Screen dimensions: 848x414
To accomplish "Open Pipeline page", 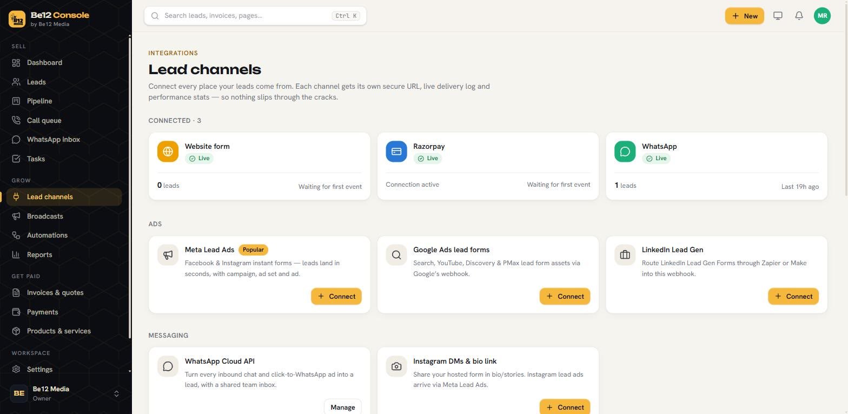I will (64, 101).
